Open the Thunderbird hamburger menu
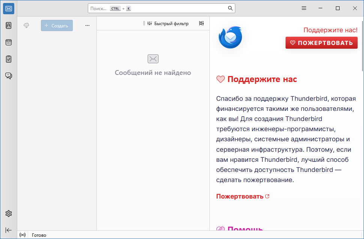Image resolution: width=364 pixels, height=239 pixels. pyautogui.click(x=304, y=8)
